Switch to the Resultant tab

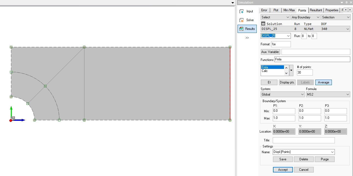pos(316,10)
